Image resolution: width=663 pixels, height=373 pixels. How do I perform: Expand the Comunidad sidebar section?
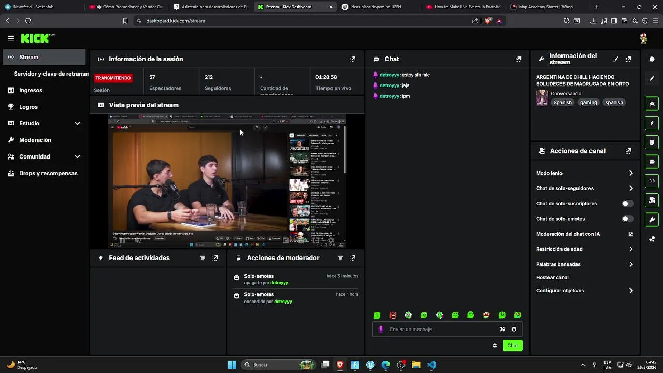77,156
